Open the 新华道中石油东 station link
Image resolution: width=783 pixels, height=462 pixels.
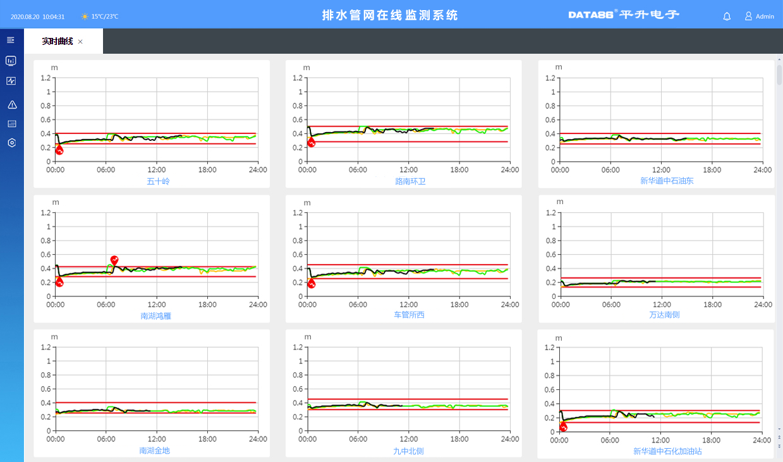pos(667,181)
